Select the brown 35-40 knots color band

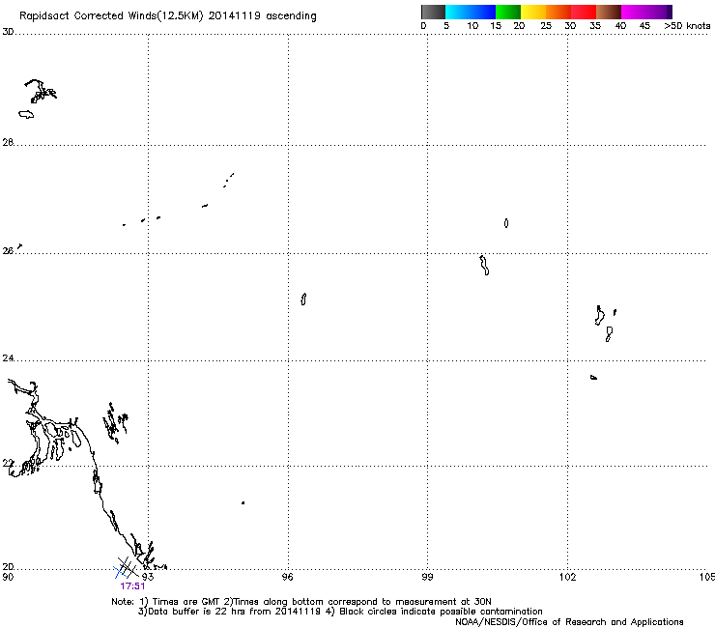tap(609, 12)
